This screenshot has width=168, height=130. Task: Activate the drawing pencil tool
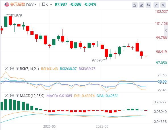tap(142, 5)
